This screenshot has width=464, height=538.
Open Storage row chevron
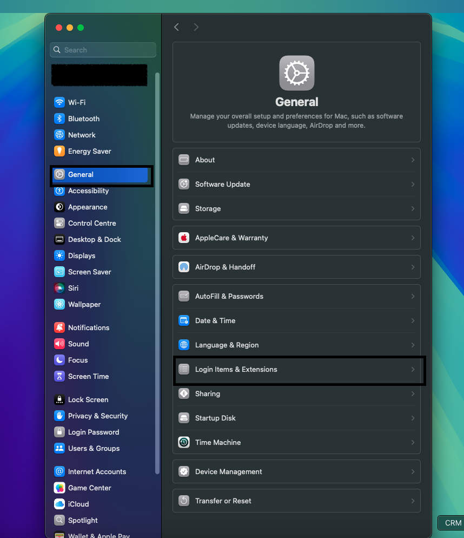point(413,208)
